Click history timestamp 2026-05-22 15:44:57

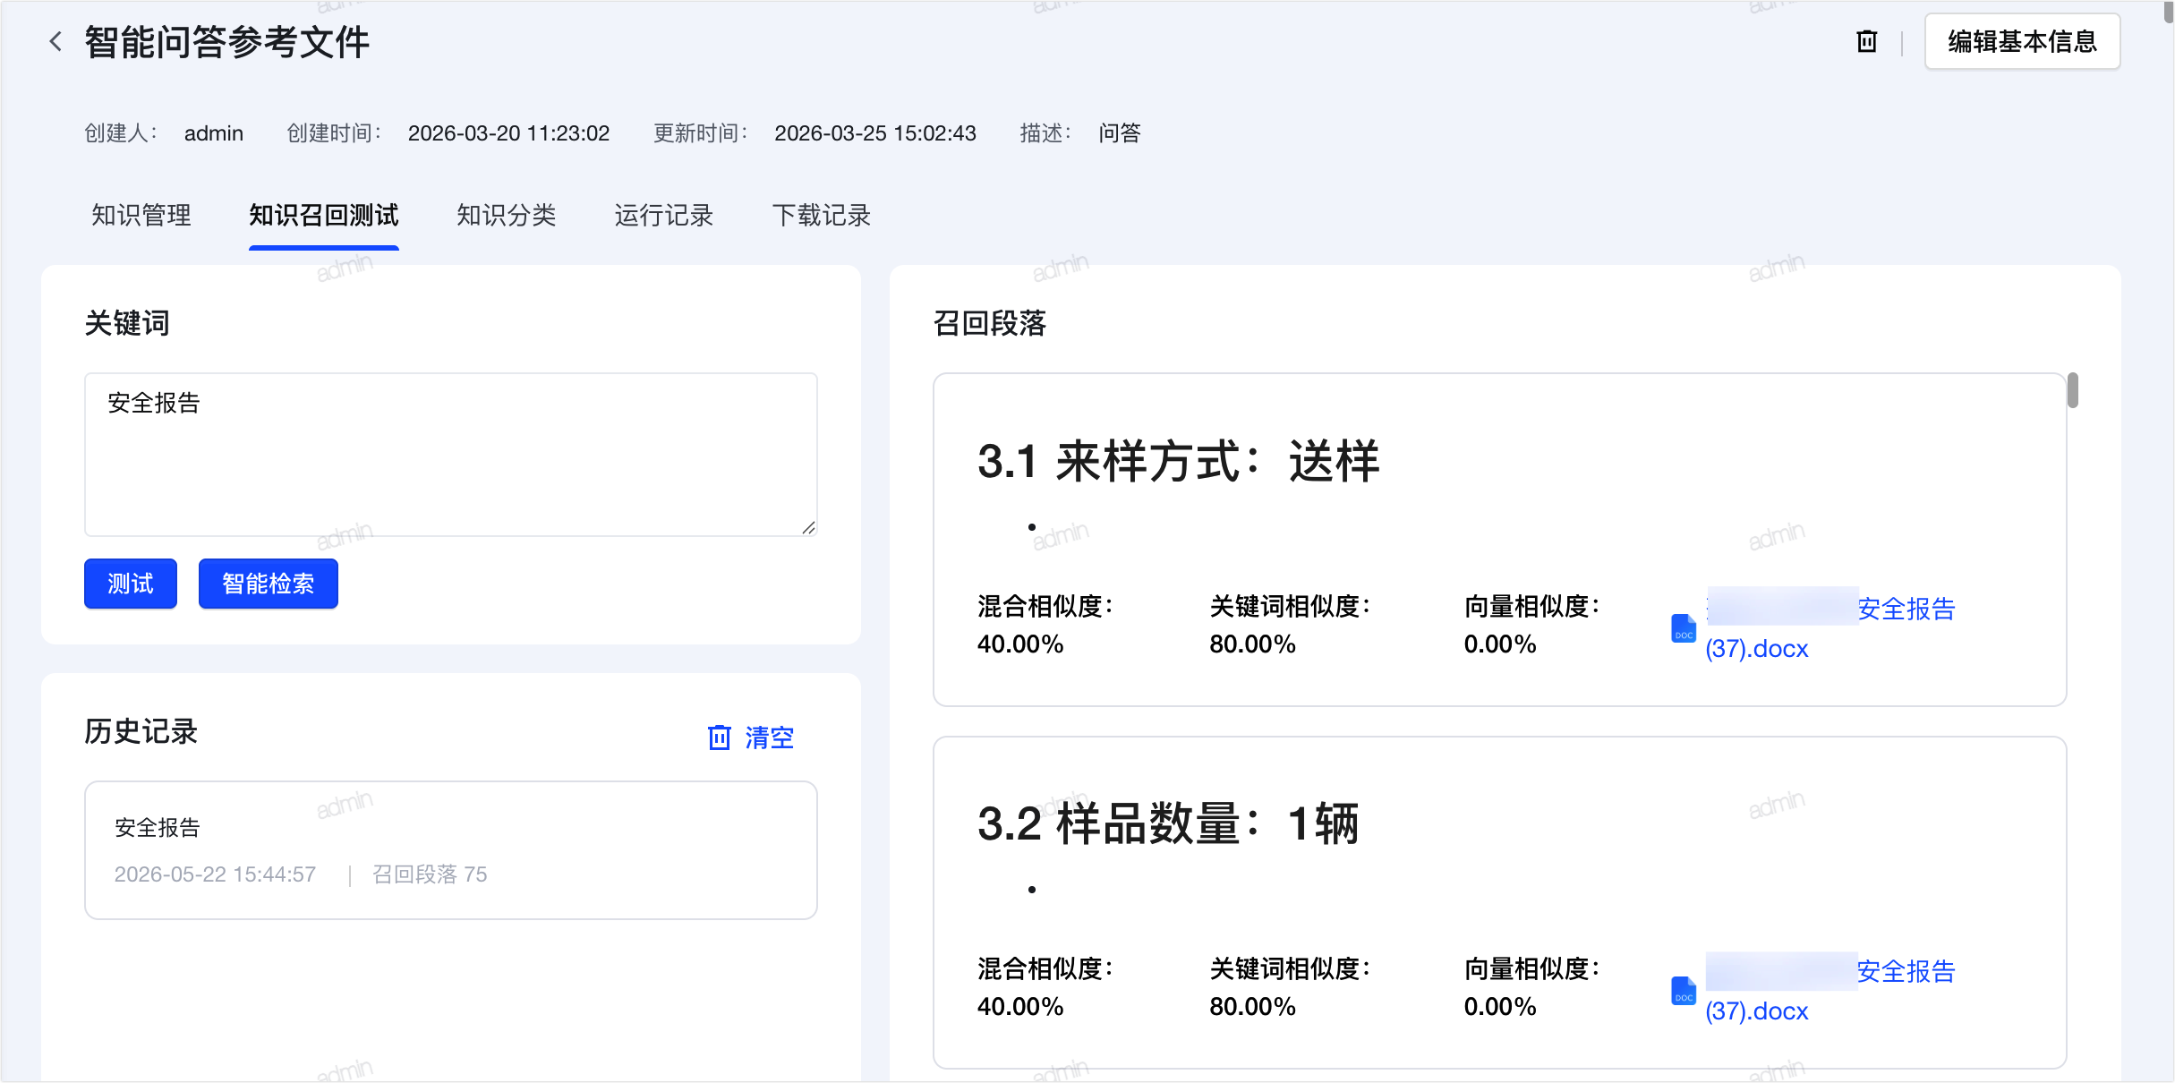tap(215, 874)
